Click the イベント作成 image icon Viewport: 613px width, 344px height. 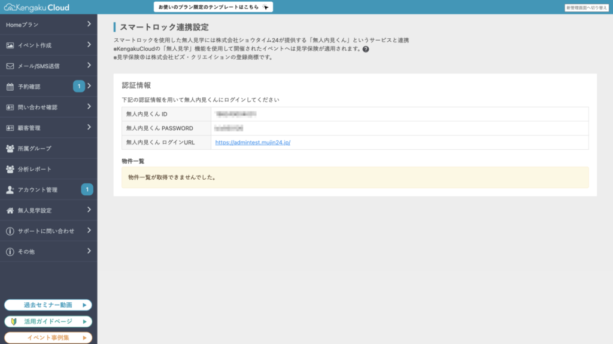[10, 45]
